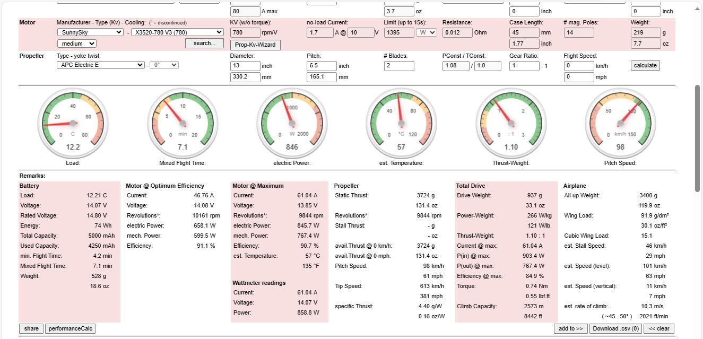Click the est. Temperature gauge

click(x=401, y=123)
